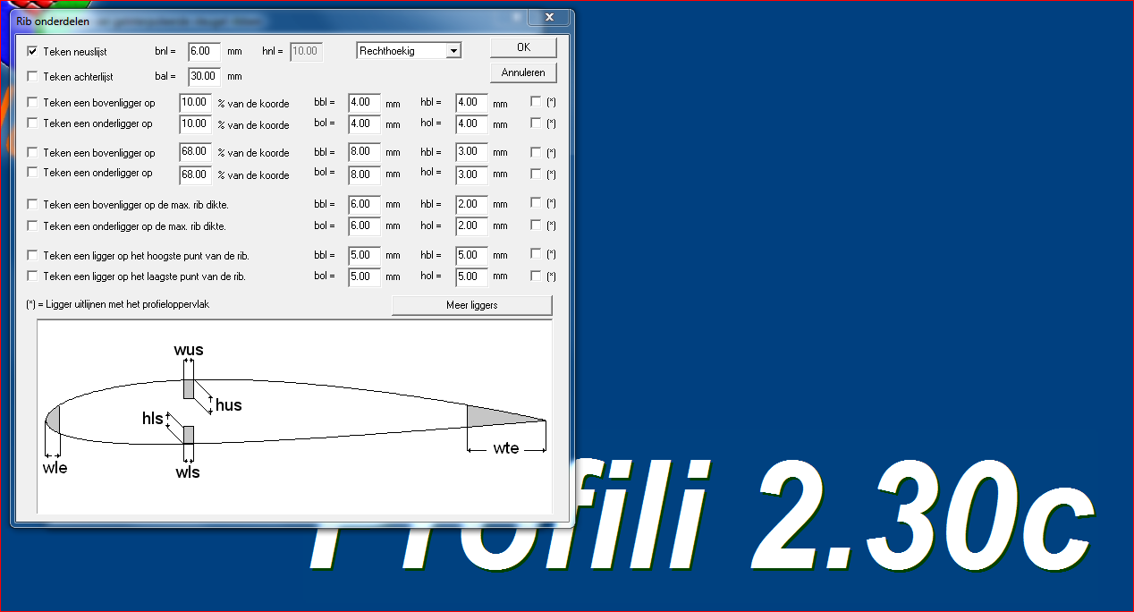Enable the bovenligger checkbox with 68.00 % koorde
1134x612 pixels.
pyautogui.click(x=33, y=152)
